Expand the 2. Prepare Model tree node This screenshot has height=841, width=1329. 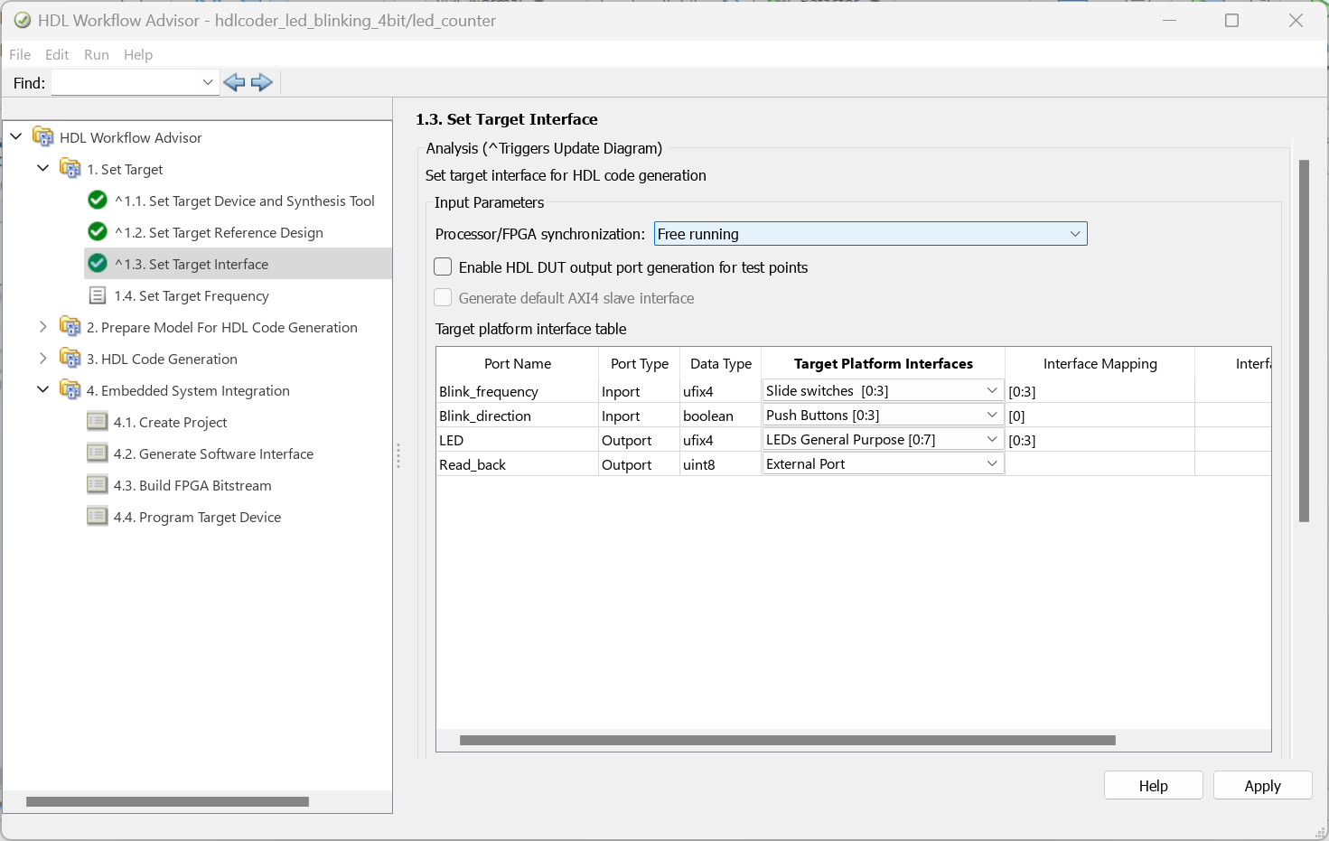[x=42, y=327]
